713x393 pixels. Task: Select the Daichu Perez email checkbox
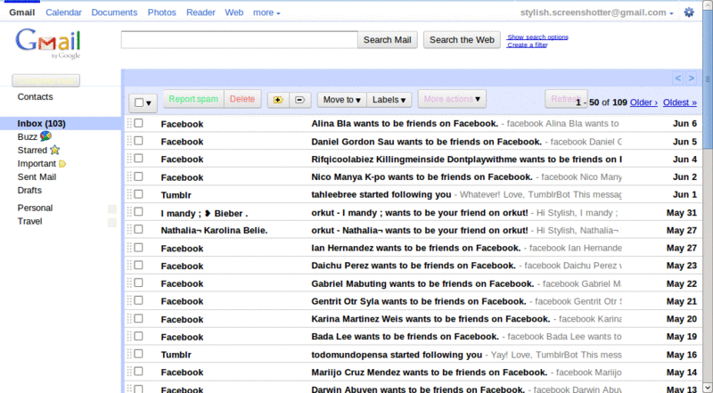[138, 265]
